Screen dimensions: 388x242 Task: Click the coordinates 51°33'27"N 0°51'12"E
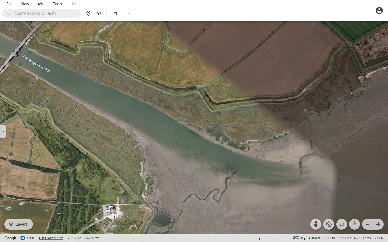(356, 238)
